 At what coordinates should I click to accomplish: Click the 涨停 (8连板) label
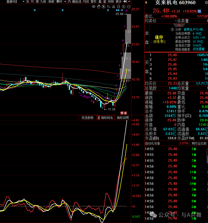point(159,39)
